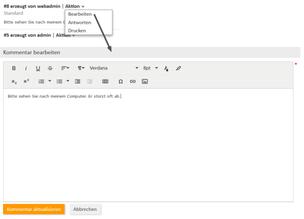Click the '#8 erzeugt von webadmin' heading
Image resolution: width=304 pixels, height=219 pixels.
coord(32,6)
